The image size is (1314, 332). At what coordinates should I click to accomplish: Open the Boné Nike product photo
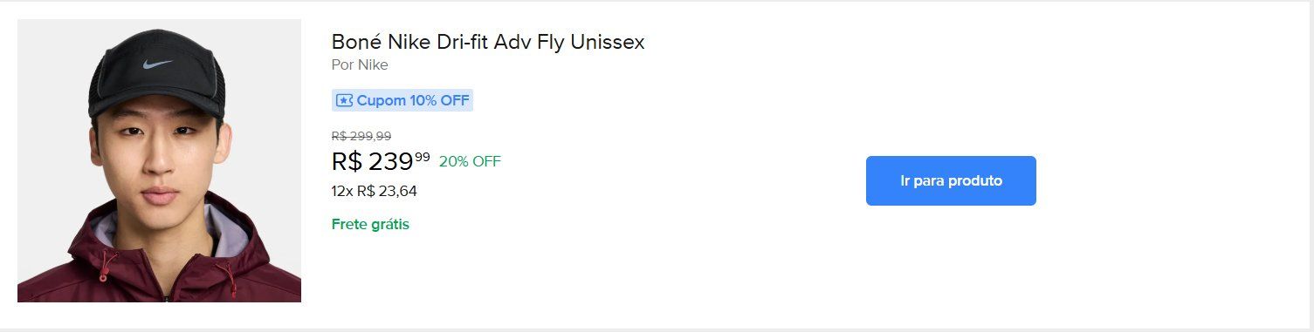coord(159,160)
